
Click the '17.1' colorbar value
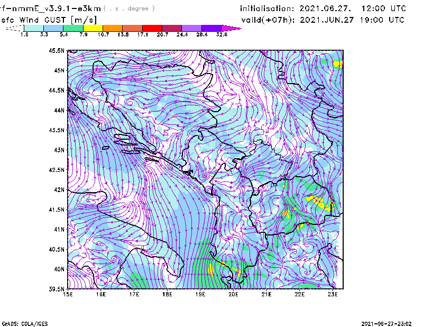coord(143,34)
